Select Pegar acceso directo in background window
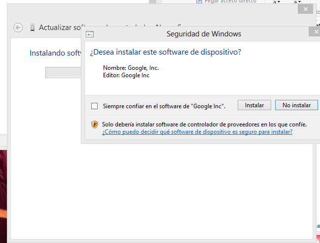 click(230, 2)
